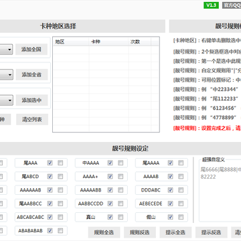The image size is (241, 241).
Task: Uncheck the checked box for 假山
Action: point(171,217)
